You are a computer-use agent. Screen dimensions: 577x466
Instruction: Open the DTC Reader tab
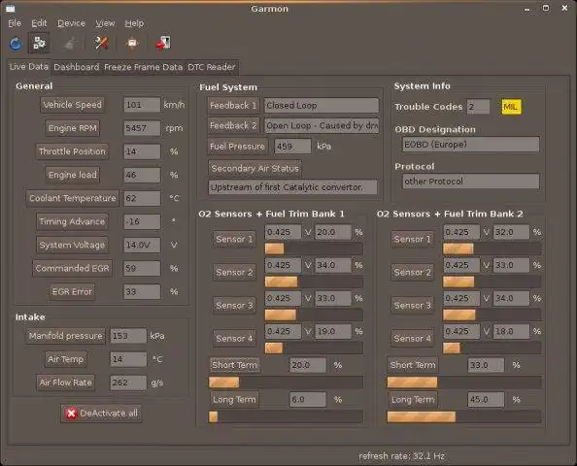(x=212, y=67)
